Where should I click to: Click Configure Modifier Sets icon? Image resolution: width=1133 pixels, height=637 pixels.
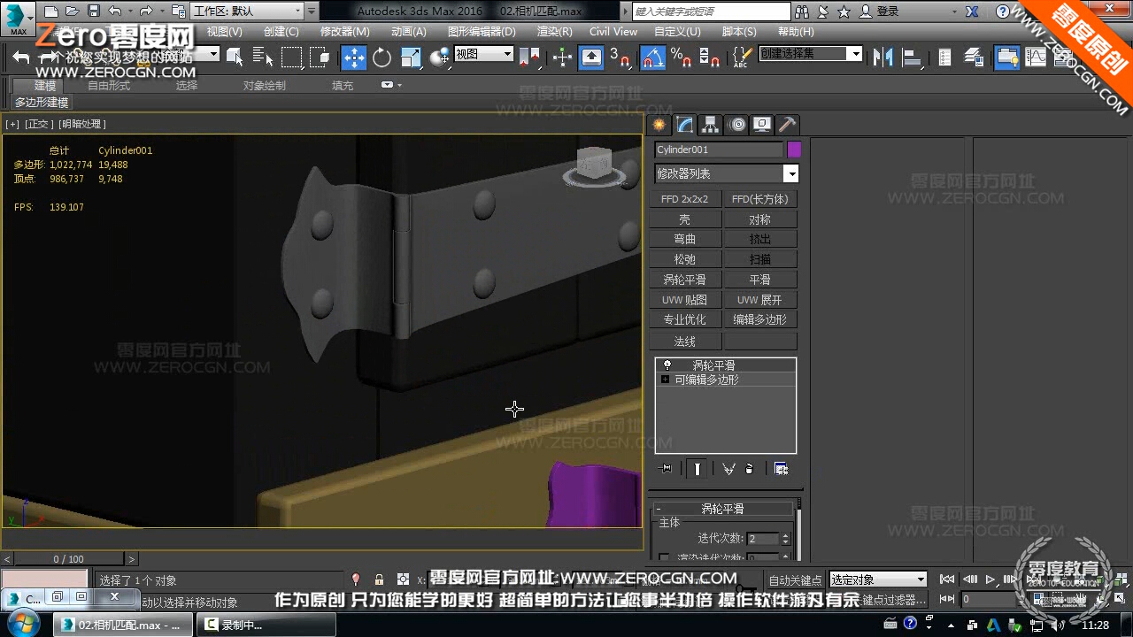click(x=781, y=469)
